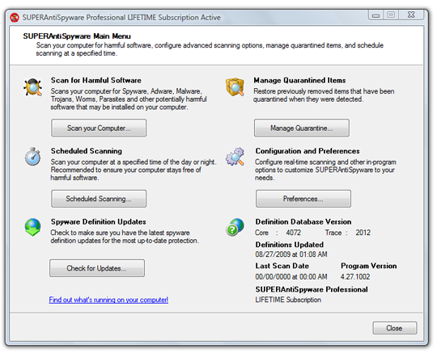
Task: Click the Program Version number 4.27.1002
Action: [x=355, y=277]
